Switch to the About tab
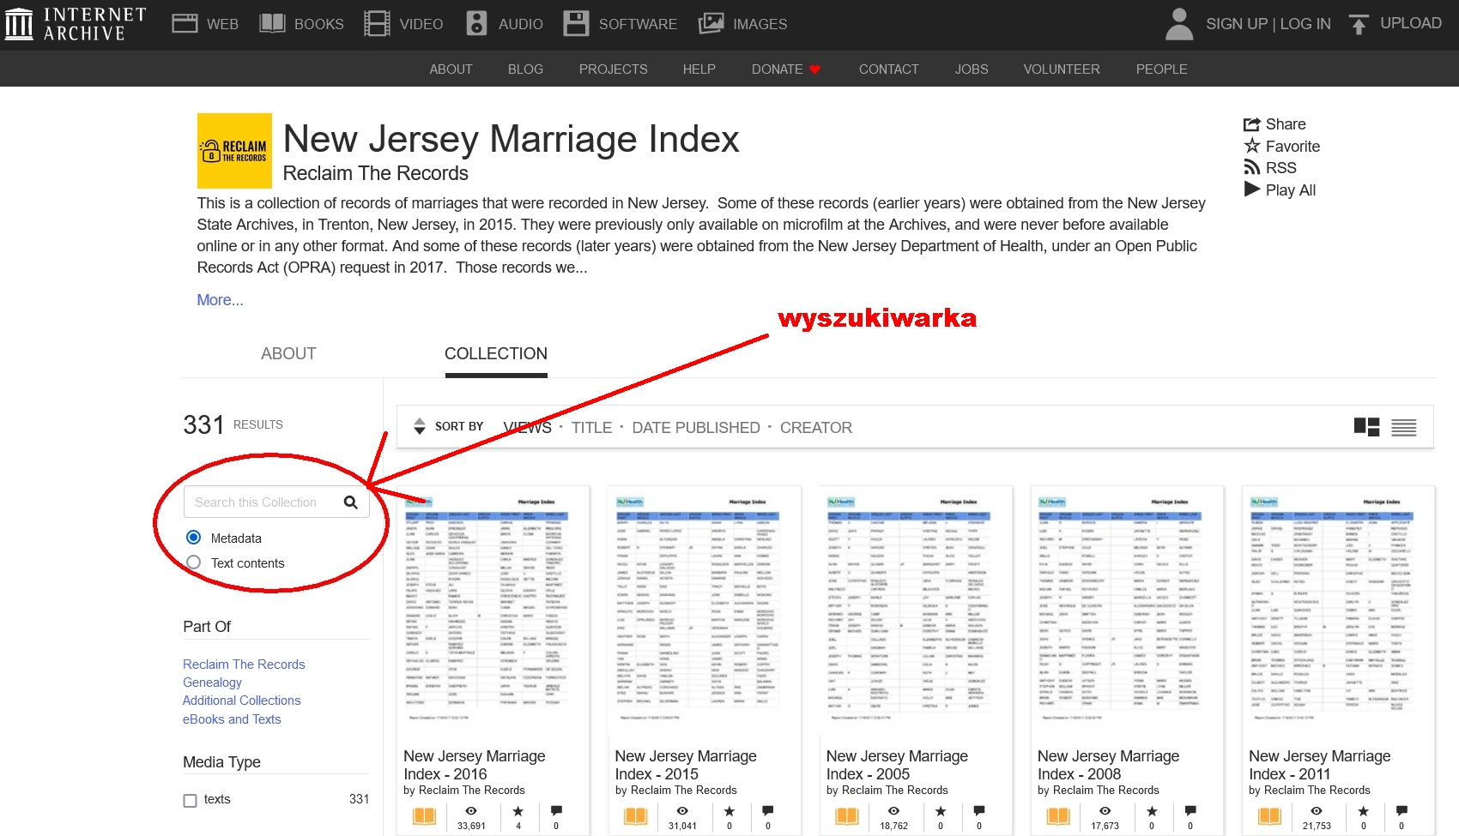This screenshot has height=836, width=1459. click(288, 353)
